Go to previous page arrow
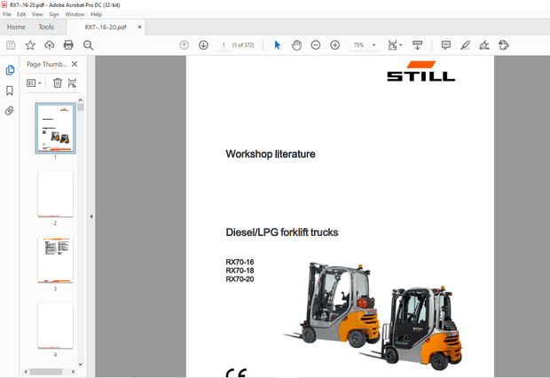 (x=185, y=45)
